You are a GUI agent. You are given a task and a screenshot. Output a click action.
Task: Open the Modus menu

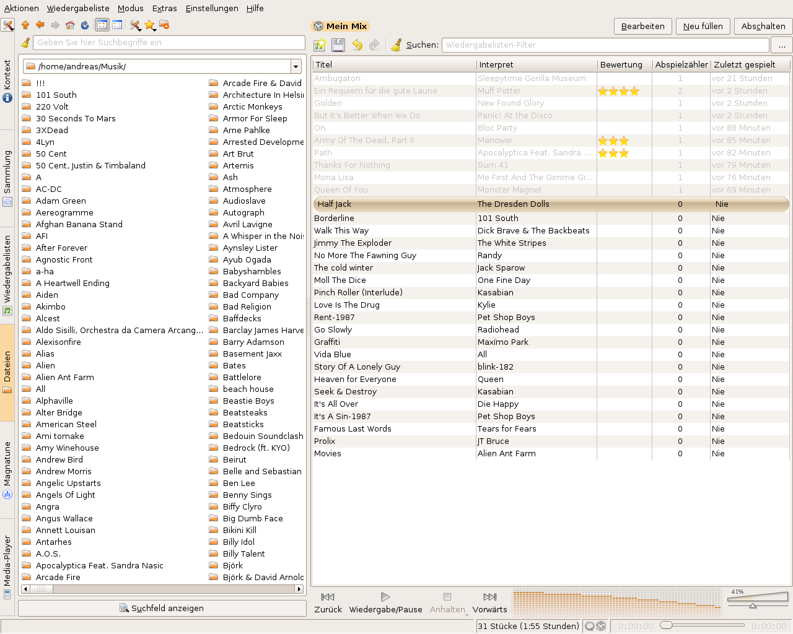130,8
